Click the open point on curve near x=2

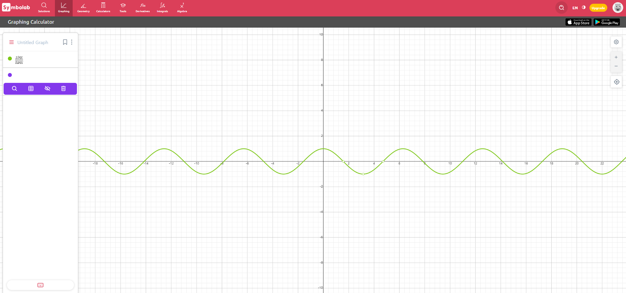click(x=343, y=161)
